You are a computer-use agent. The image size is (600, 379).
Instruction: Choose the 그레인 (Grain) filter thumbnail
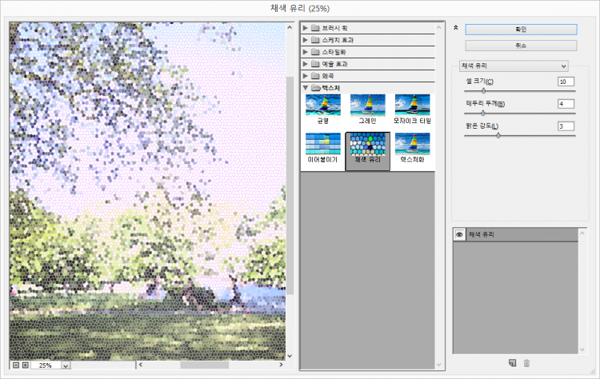[x=367, y=106]
